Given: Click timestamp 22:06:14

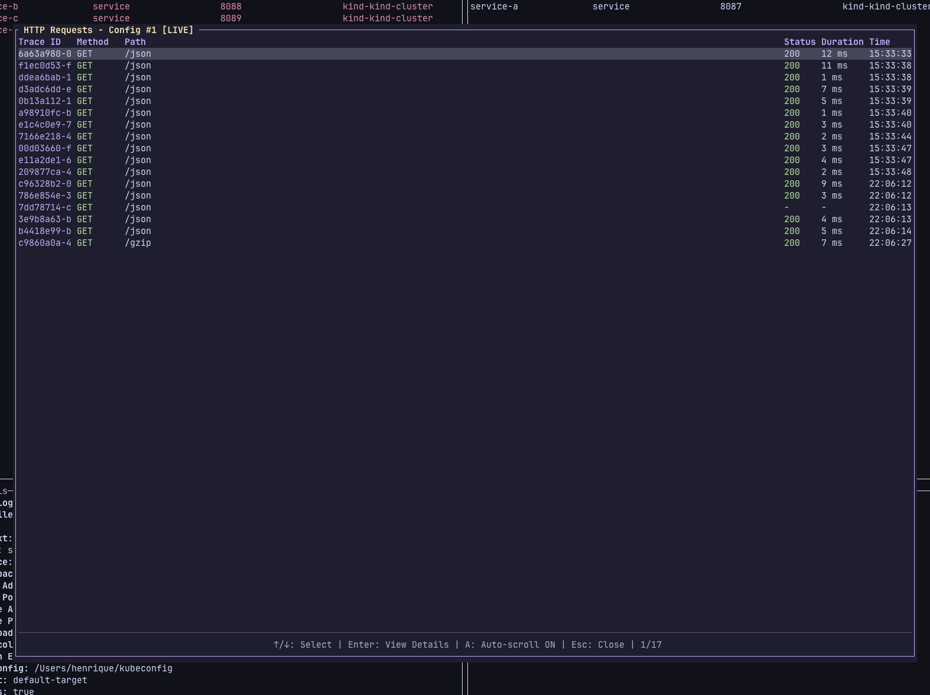Looking at the screenshot, I should 890,231.
